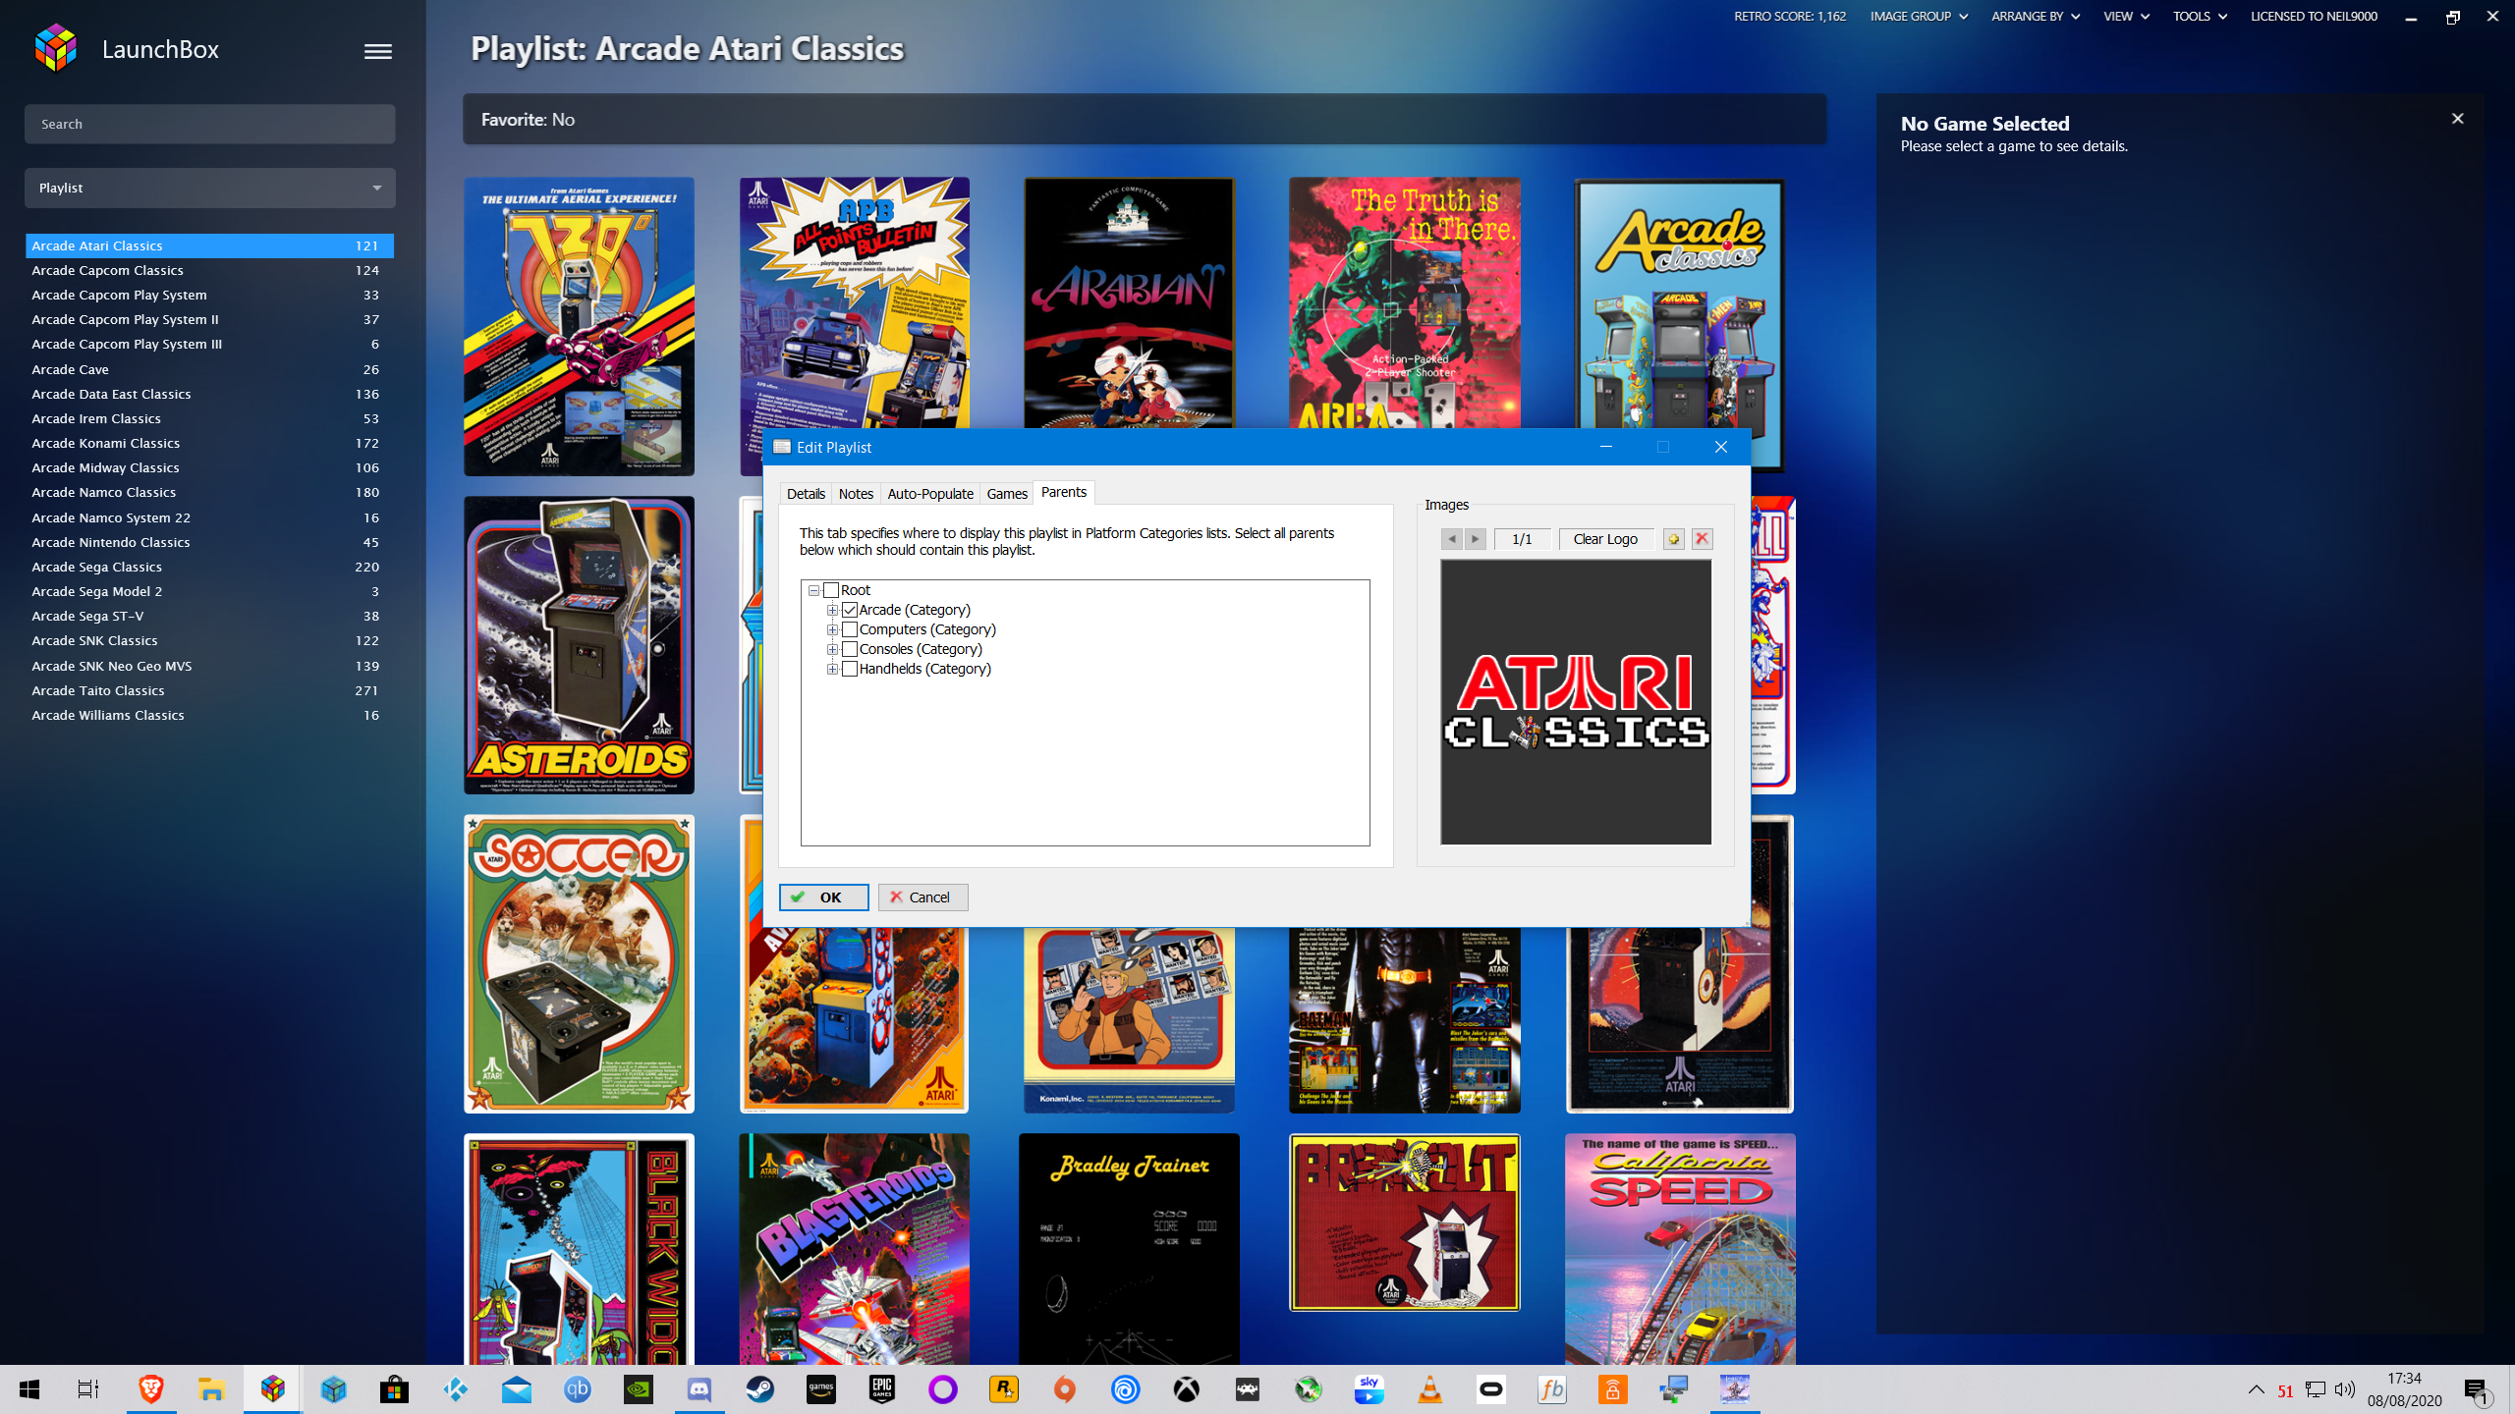Check Consoles (Category) parent checkbox
Image resolution: width=2515 pixels, height=1414 pixels.
[850, 649]
